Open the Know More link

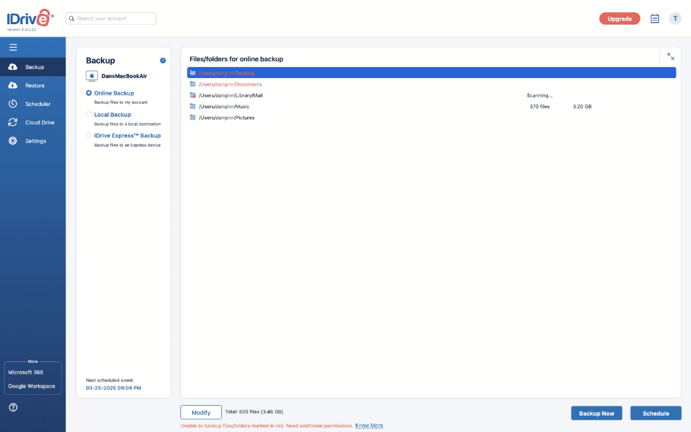tap(369, 426)
